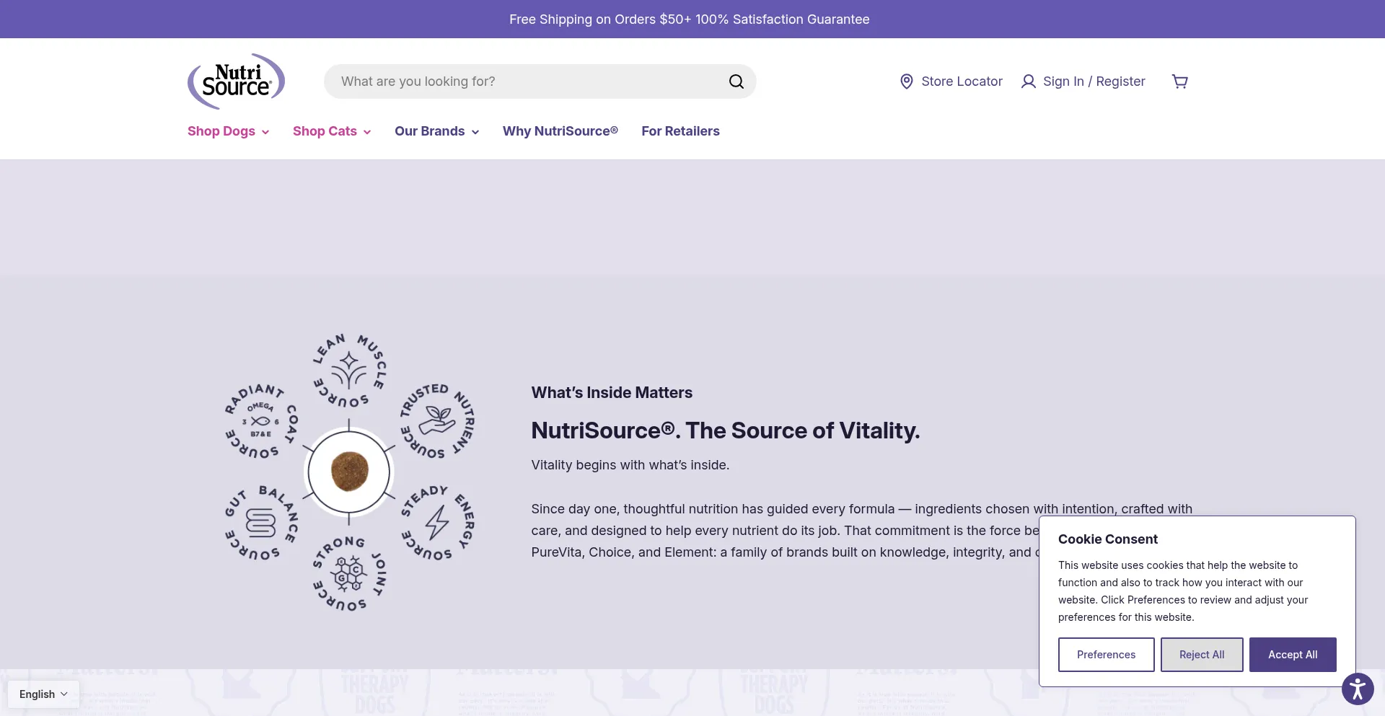Click Accept All cookies button
Viewport: 1385px width, 716px height.
click(1293, 655)
